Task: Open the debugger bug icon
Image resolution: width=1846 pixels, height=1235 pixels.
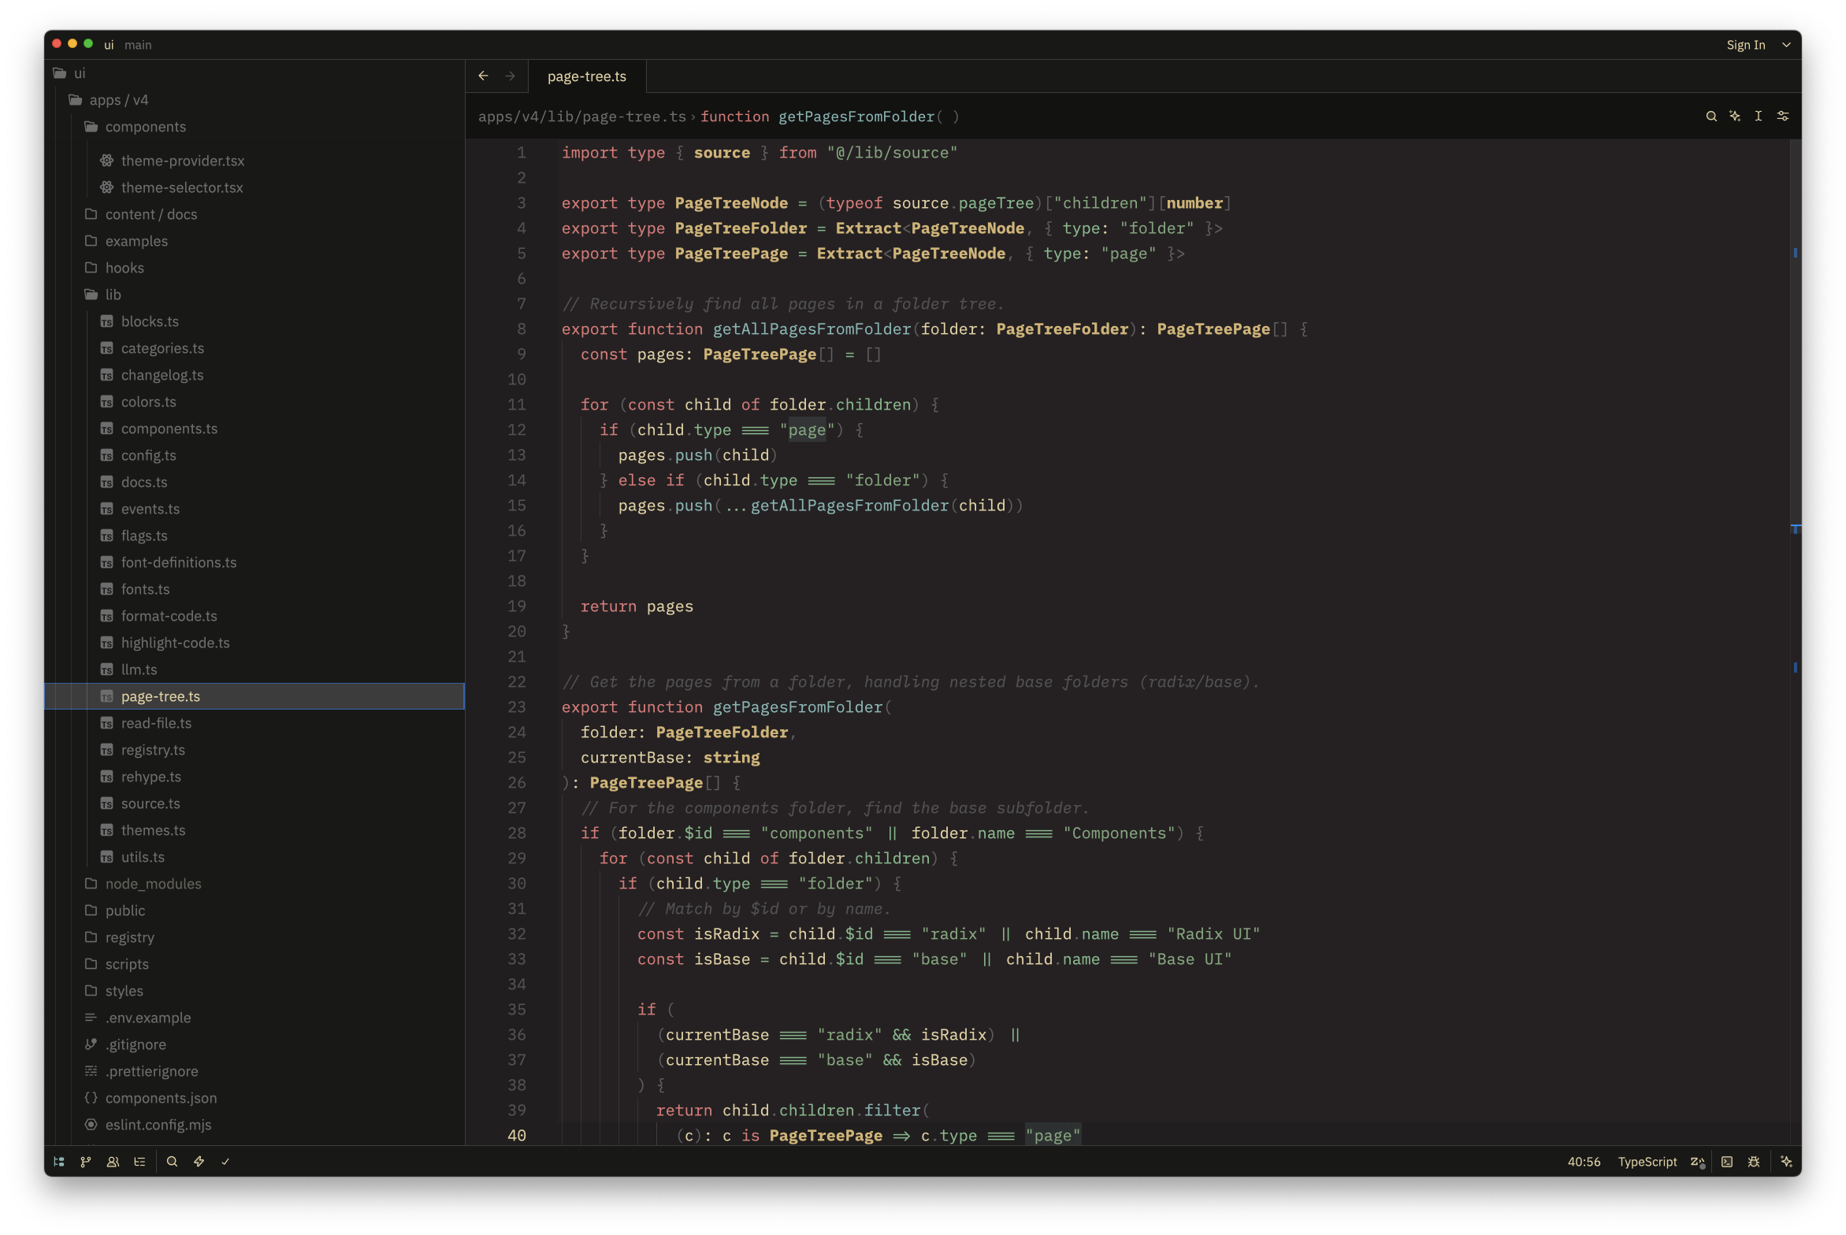Action: (x=1753, y=1161)
